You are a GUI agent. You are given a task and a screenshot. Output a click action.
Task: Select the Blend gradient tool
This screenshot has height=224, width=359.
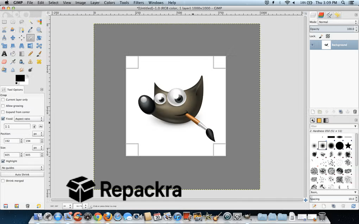[21, 54]
